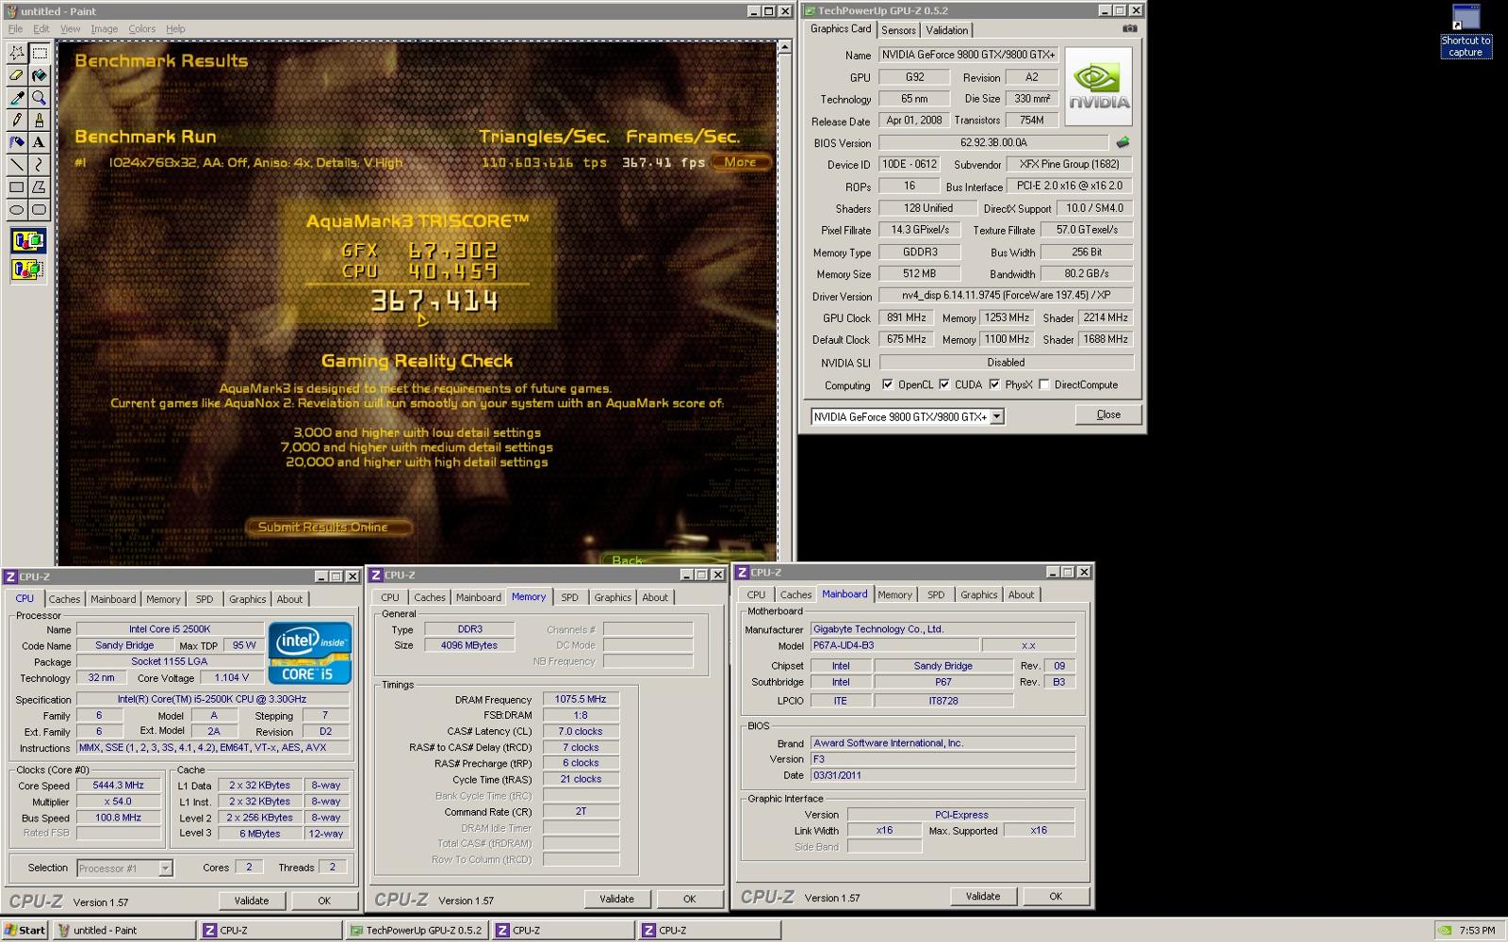Select the Rectangle shape tool
Screen dimensions: 1508x942
(x=17, y=187)
